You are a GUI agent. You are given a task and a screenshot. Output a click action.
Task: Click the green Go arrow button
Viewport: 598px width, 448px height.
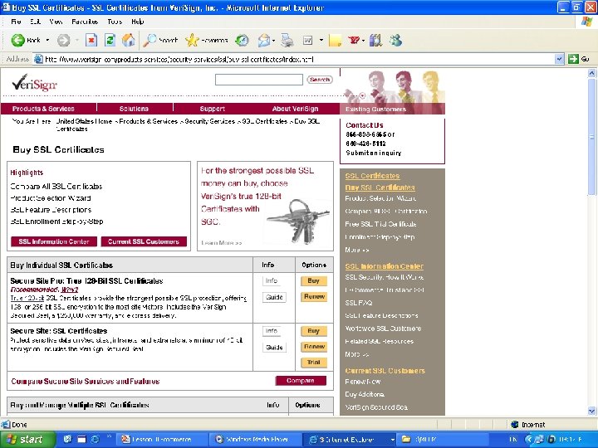(573, 59)
